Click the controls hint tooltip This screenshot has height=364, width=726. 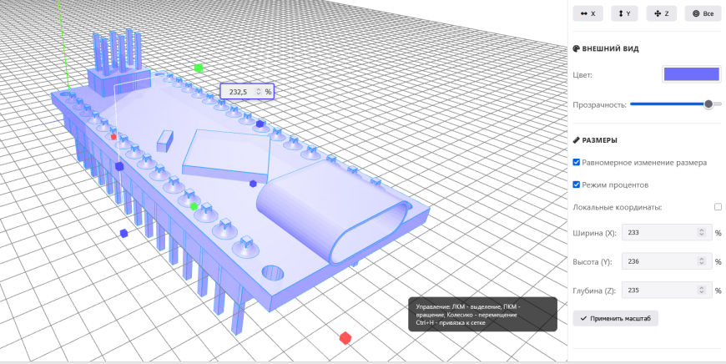(x=482, y=314)
